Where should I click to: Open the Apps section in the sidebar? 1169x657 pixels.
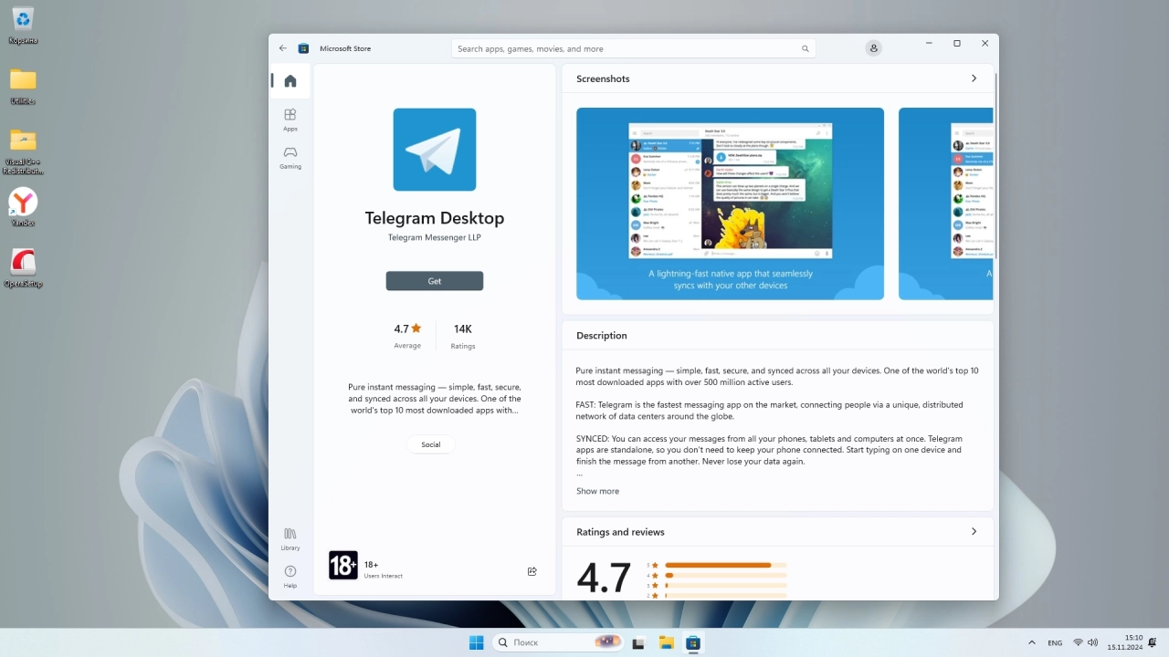[x=290, y=120]
